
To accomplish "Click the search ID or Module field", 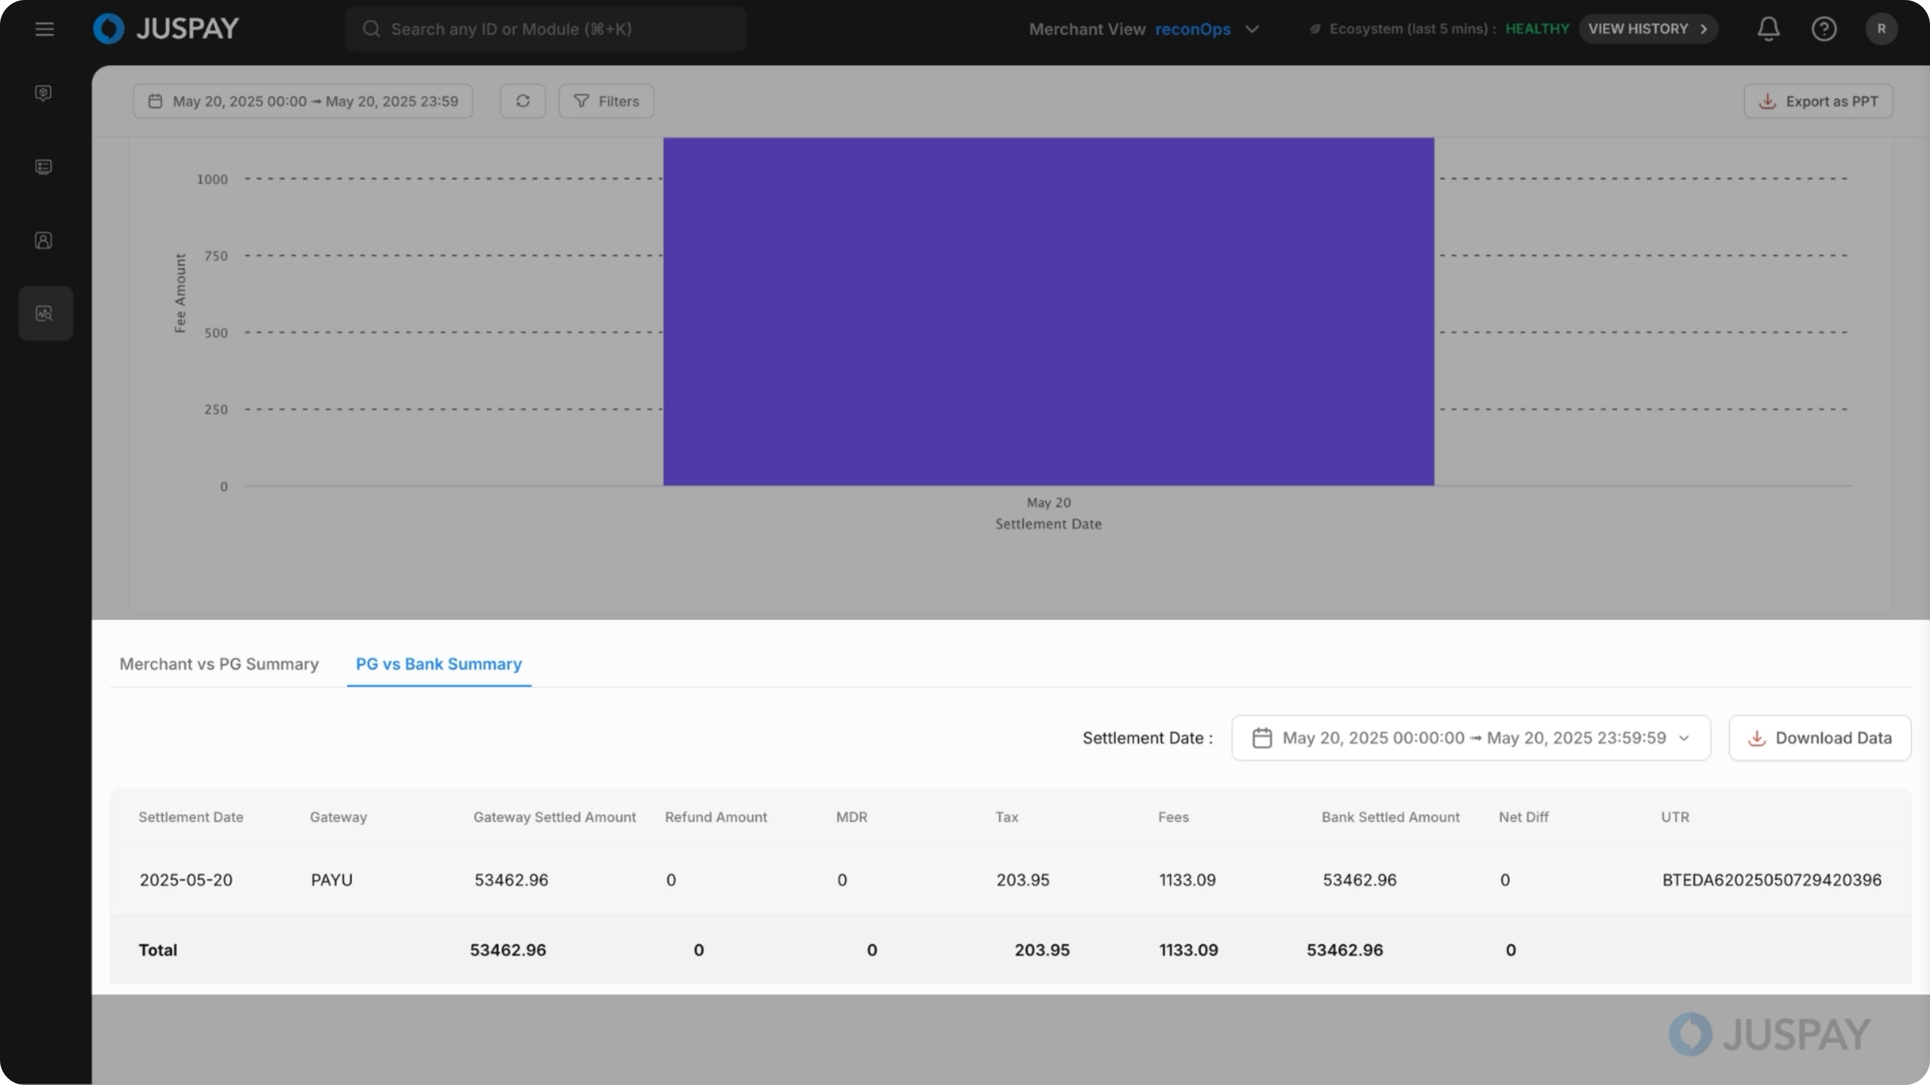I will (545, 29).
